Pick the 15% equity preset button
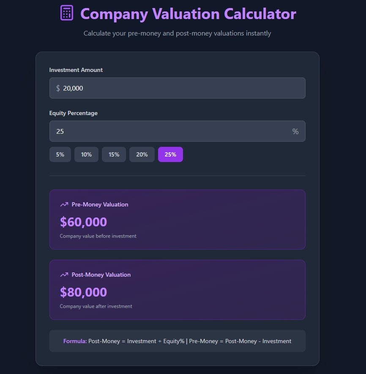This screenshot has width=366, height=374. 114,154
